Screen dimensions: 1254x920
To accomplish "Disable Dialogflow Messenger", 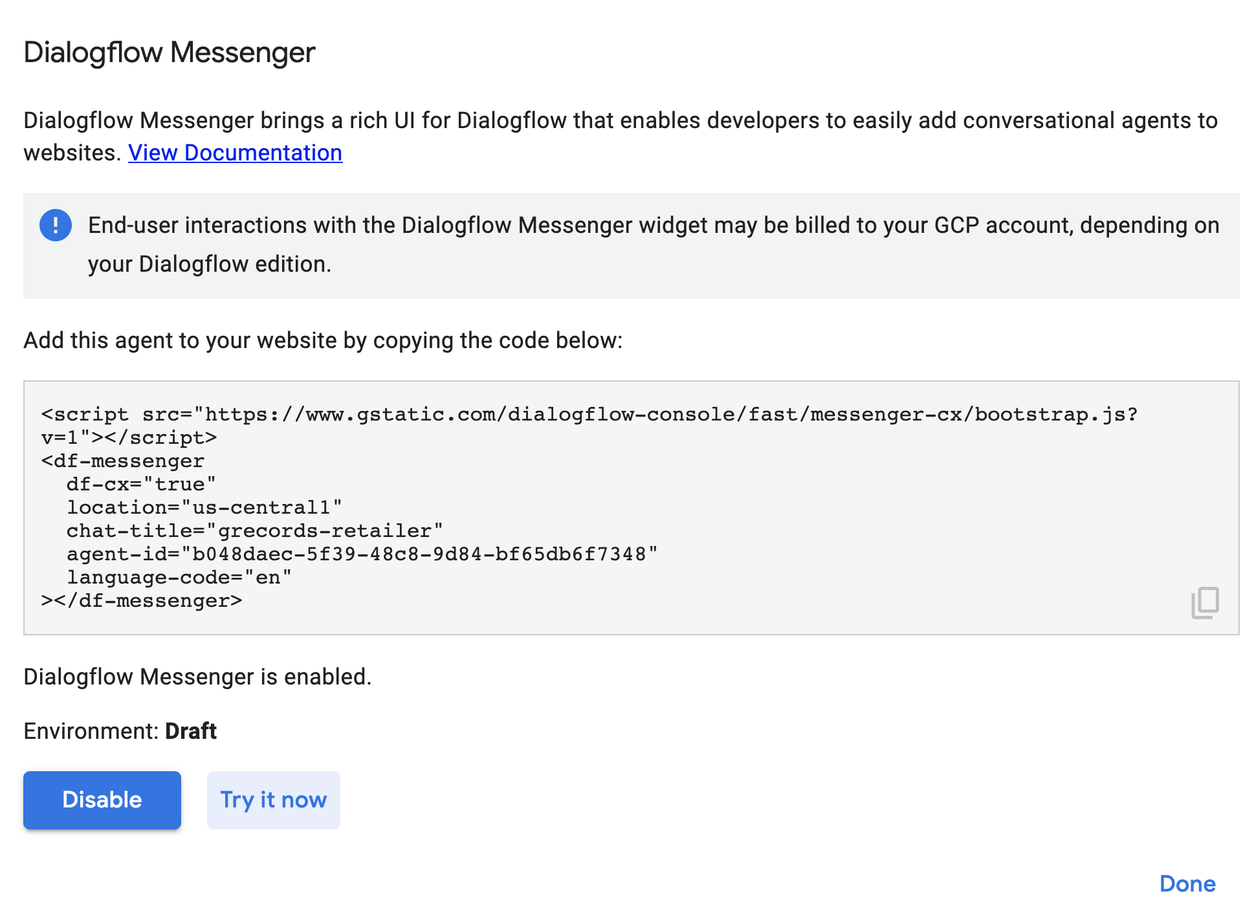I will (x=102, y=800).
